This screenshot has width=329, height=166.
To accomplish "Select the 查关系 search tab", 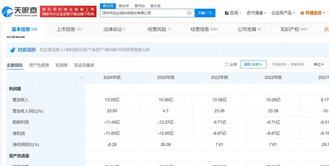I will tap(155, 6).
